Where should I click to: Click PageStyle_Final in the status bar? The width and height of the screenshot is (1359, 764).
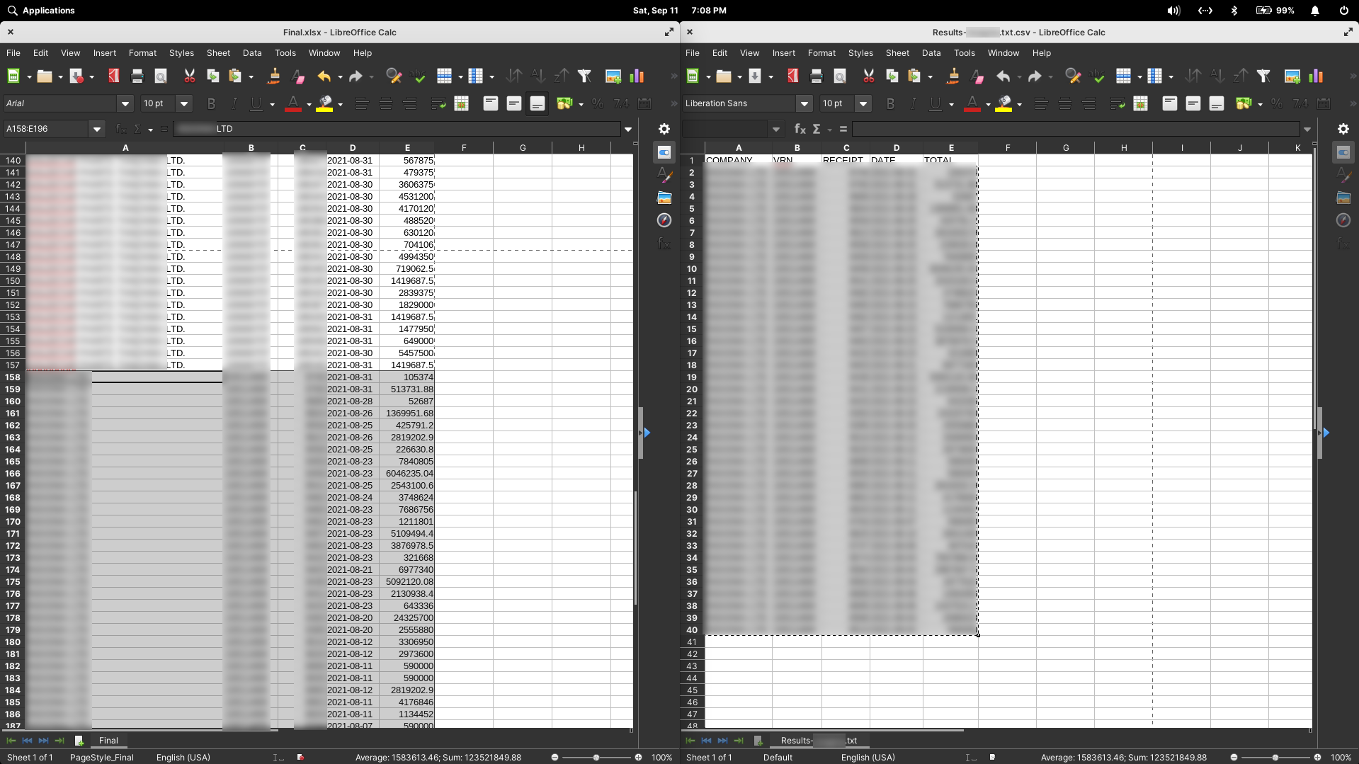[102, 758]
